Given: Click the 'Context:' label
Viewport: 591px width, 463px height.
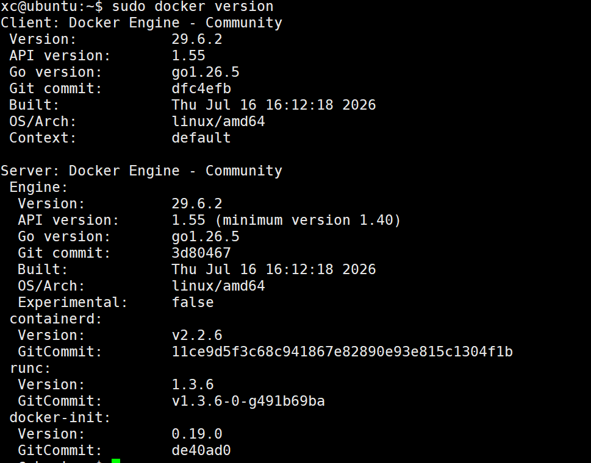Looking at the screenshot, I should coord(43,138).
